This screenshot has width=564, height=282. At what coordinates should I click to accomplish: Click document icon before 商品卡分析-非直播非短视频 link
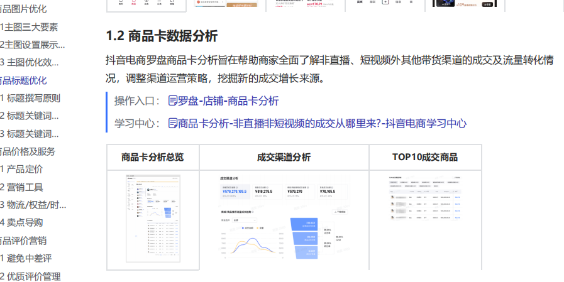coord(173,124)
